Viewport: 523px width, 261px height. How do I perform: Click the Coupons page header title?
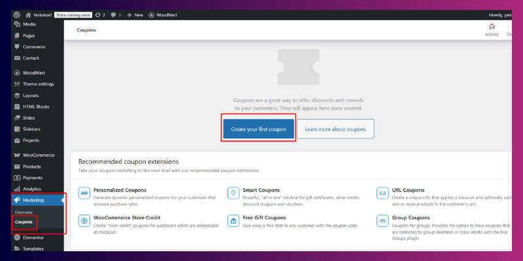pos(86,30)
